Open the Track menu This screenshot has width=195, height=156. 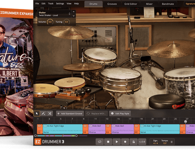pyautogui.click(x=51, y=4)
